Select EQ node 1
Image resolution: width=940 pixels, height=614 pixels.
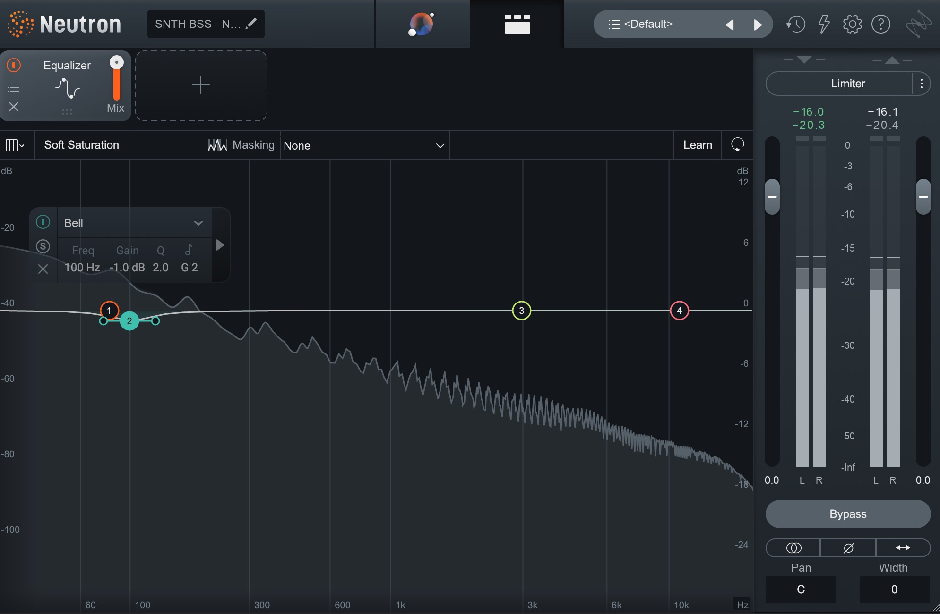pos(109,311)
